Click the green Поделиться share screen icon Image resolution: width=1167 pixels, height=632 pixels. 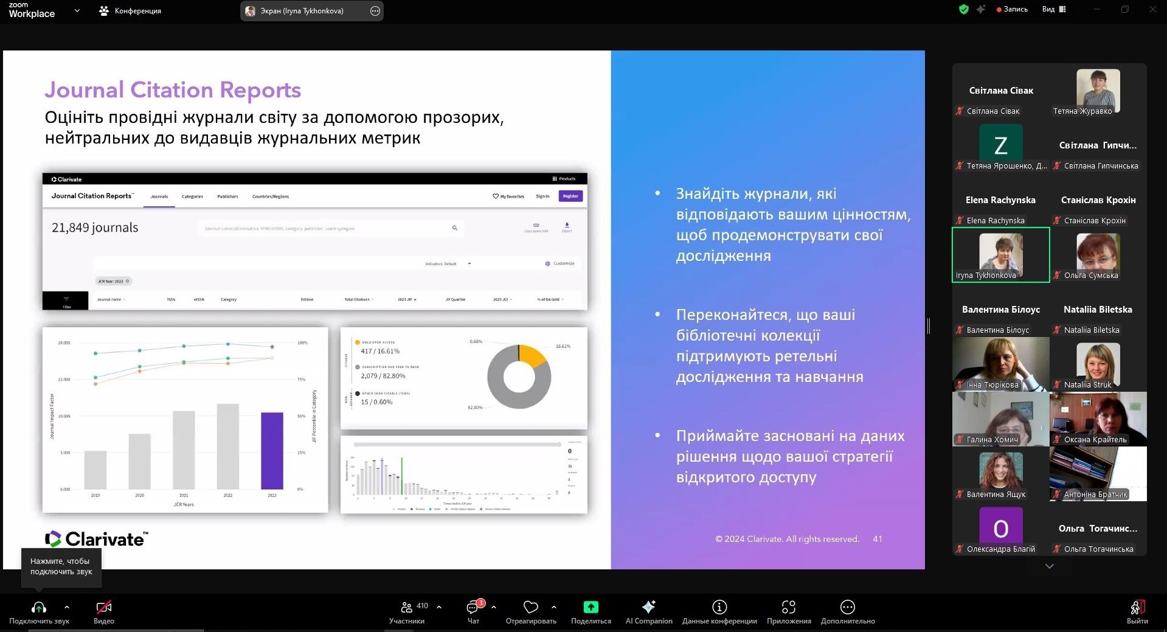pyautogui.click(x=591, y=607)
